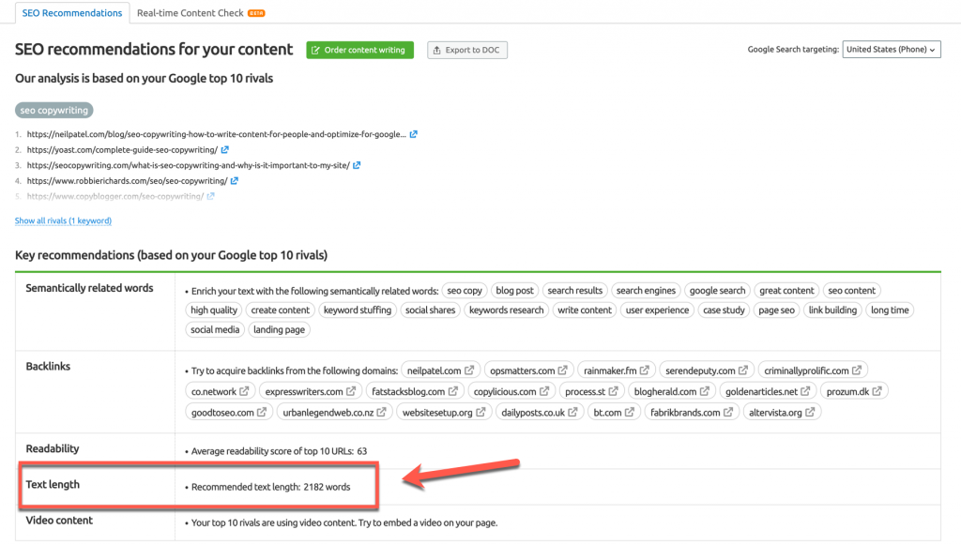Click external icon on opsmatters.com backlink chip

(563, 371)
